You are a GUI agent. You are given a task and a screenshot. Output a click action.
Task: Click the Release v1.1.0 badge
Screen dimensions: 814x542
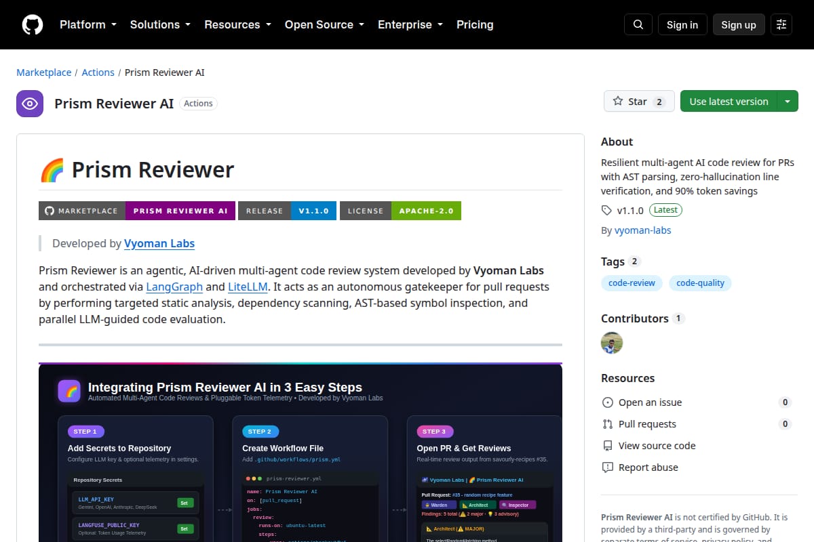pyautogui.click(x=288, y=211)
